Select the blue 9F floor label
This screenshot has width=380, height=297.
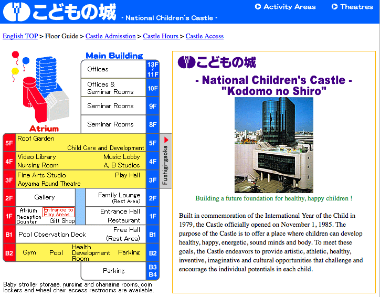point(153,106)
